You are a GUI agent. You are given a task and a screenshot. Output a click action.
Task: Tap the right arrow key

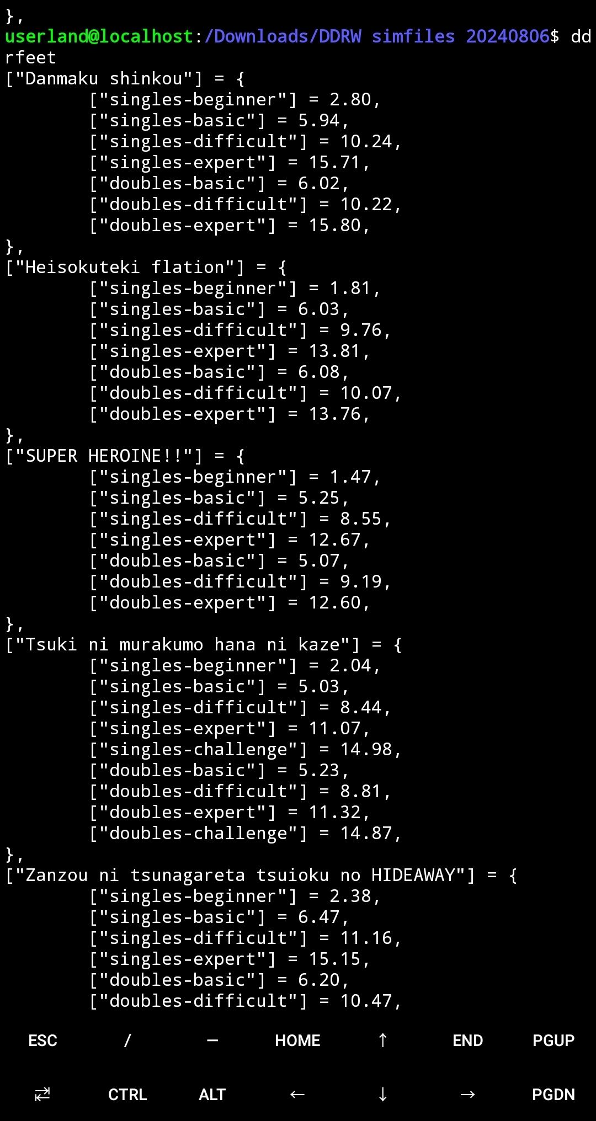coord(467,1095)
